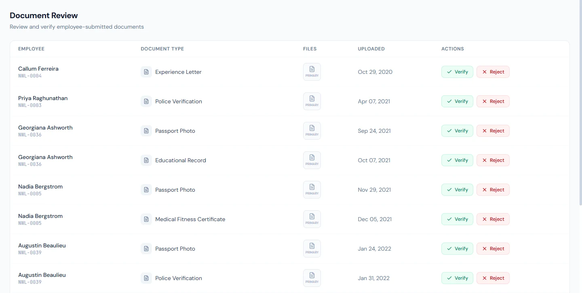
Task: Click the document icon beside Educational Record
Action: pyautogui.click(x=146, y=160)
